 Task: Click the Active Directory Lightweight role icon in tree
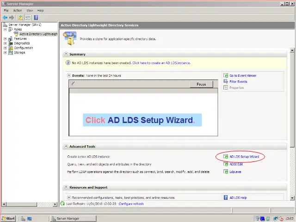click(x=16, y=34)
